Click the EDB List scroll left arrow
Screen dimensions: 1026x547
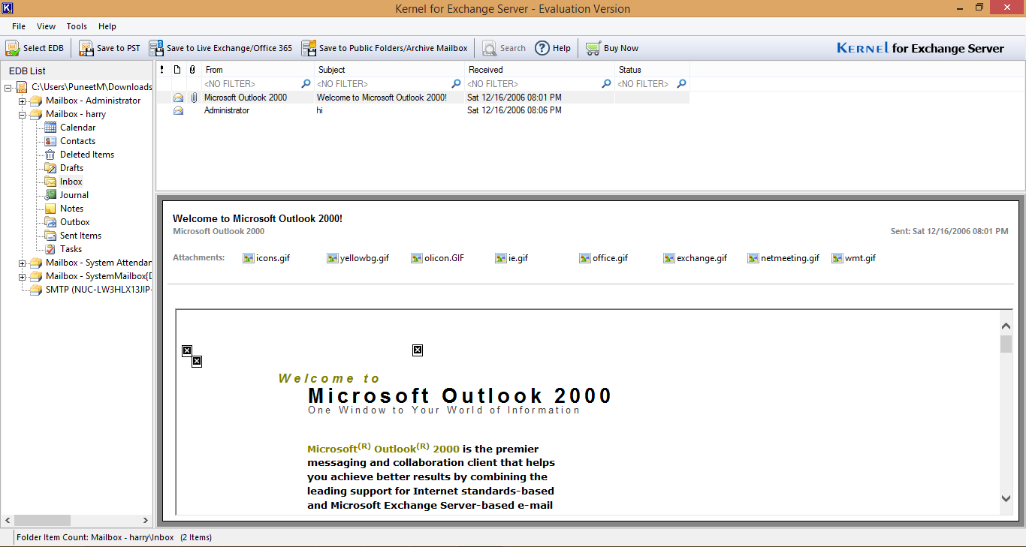click(x=8, y=520)
